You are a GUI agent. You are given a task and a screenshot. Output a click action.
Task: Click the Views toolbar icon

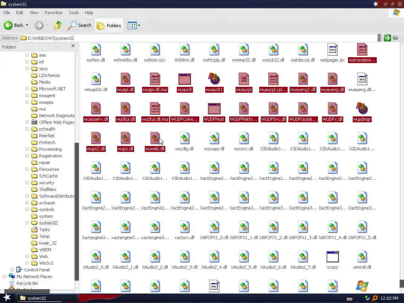tap(132, 25)
